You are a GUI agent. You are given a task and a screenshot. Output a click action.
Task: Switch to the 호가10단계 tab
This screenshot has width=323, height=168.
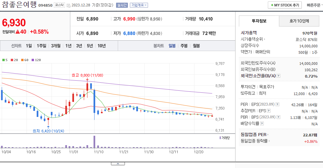point(299,21)
